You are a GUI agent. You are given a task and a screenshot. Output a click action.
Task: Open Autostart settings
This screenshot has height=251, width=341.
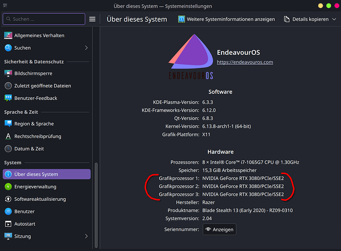tap(47, 224)
